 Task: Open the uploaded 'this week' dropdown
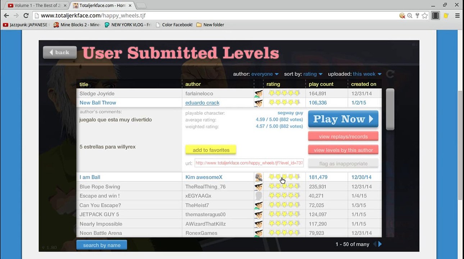point(367,74)
